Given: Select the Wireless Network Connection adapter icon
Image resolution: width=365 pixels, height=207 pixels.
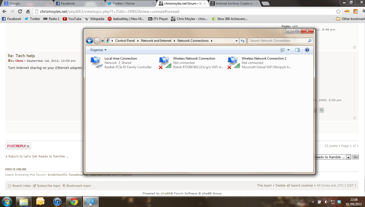Looking at the screenshot, I should tap(165, 63).
